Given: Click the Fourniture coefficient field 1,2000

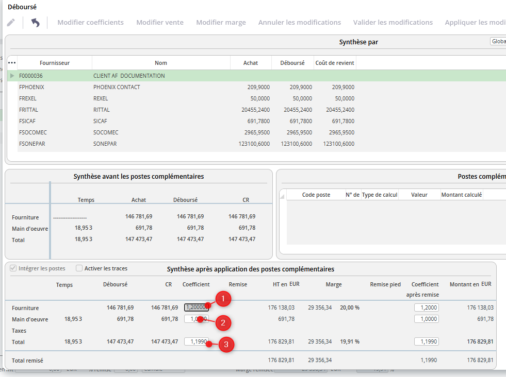Looking at the screenshot, I should (x=197, y=307).
